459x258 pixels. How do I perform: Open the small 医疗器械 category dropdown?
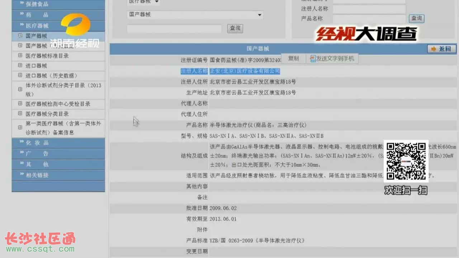click(143, 2)
